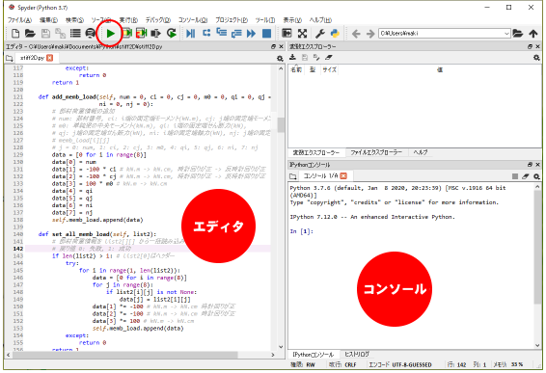Re-run the last script
Viewport: 546px width, 373px height.
click(172, 34)
